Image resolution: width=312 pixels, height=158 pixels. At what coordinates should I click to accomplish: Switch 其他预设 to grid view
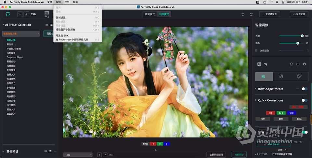pos(46,151)
